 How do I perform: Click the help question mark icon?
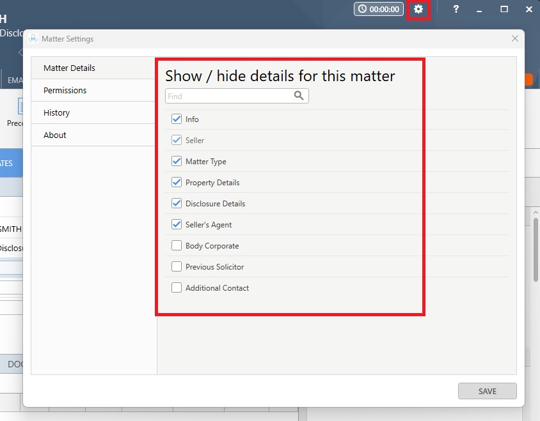456,9
